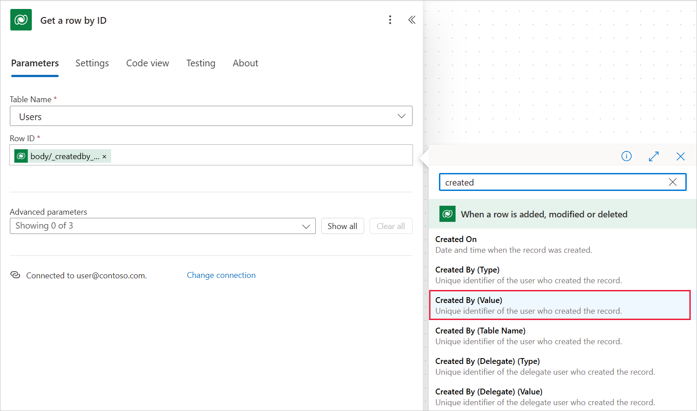
Task: Select Created By (Type) dynamic content
Action: pyautogui.click(x=560, y=275)
